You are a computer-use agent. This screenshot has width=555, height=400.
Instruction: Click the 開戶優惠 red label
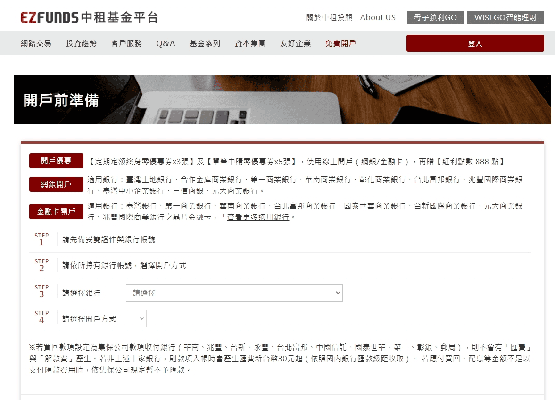tap(56, 161)
